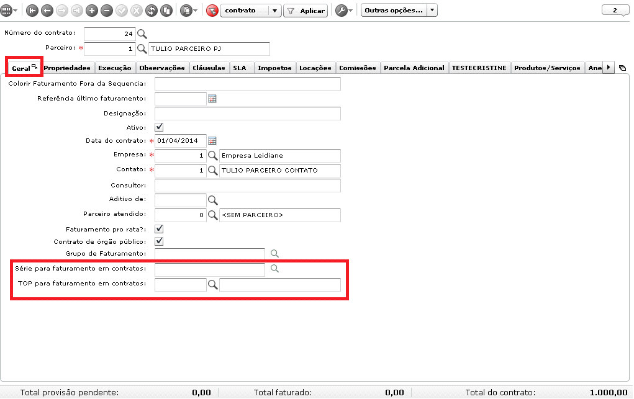The image size is (634, 399).
Task: Click the red filter funnel icon
Action: pyautogui.click(x=212, y=11)
